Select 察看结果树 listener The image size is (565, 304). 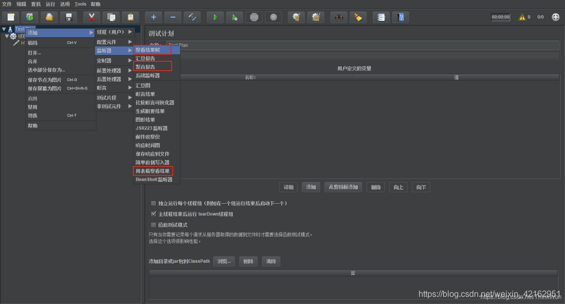(x=157, y=50)
